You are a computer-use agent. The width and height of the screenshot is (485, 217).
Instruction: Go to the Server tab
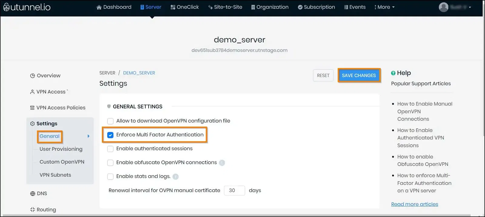[x=151, y=7]
